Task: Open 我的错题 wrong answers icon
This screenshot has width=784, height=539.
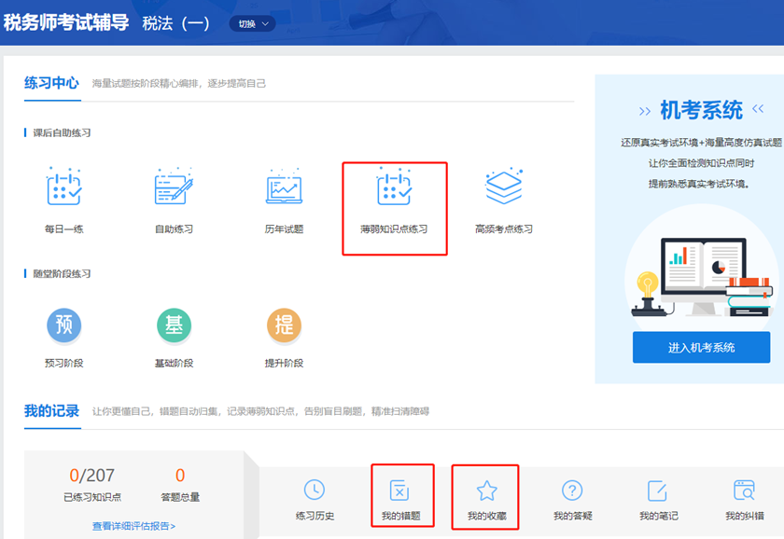Action: [x=400, y=491]
